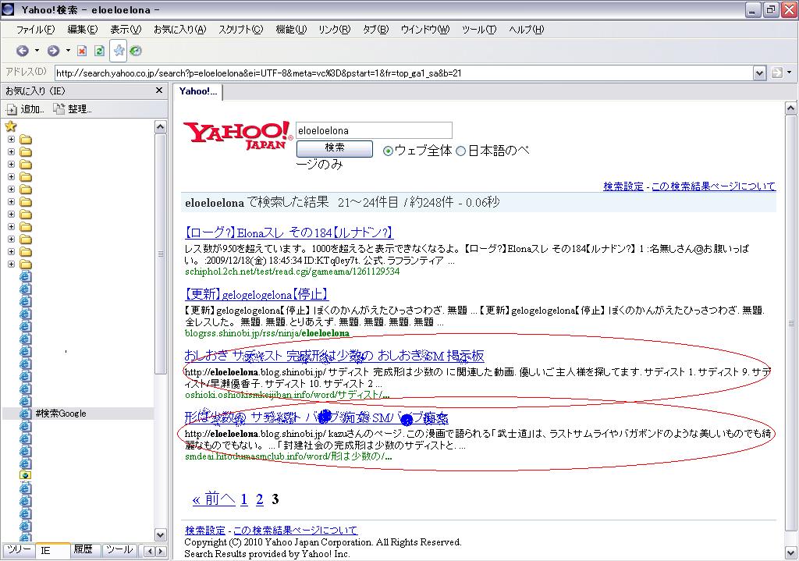Open the ヘルプ(H) menu

tap(527, 30)
